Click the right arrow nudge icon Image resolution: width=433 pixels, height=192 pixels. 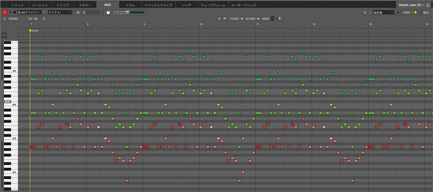tap(258, 19)
